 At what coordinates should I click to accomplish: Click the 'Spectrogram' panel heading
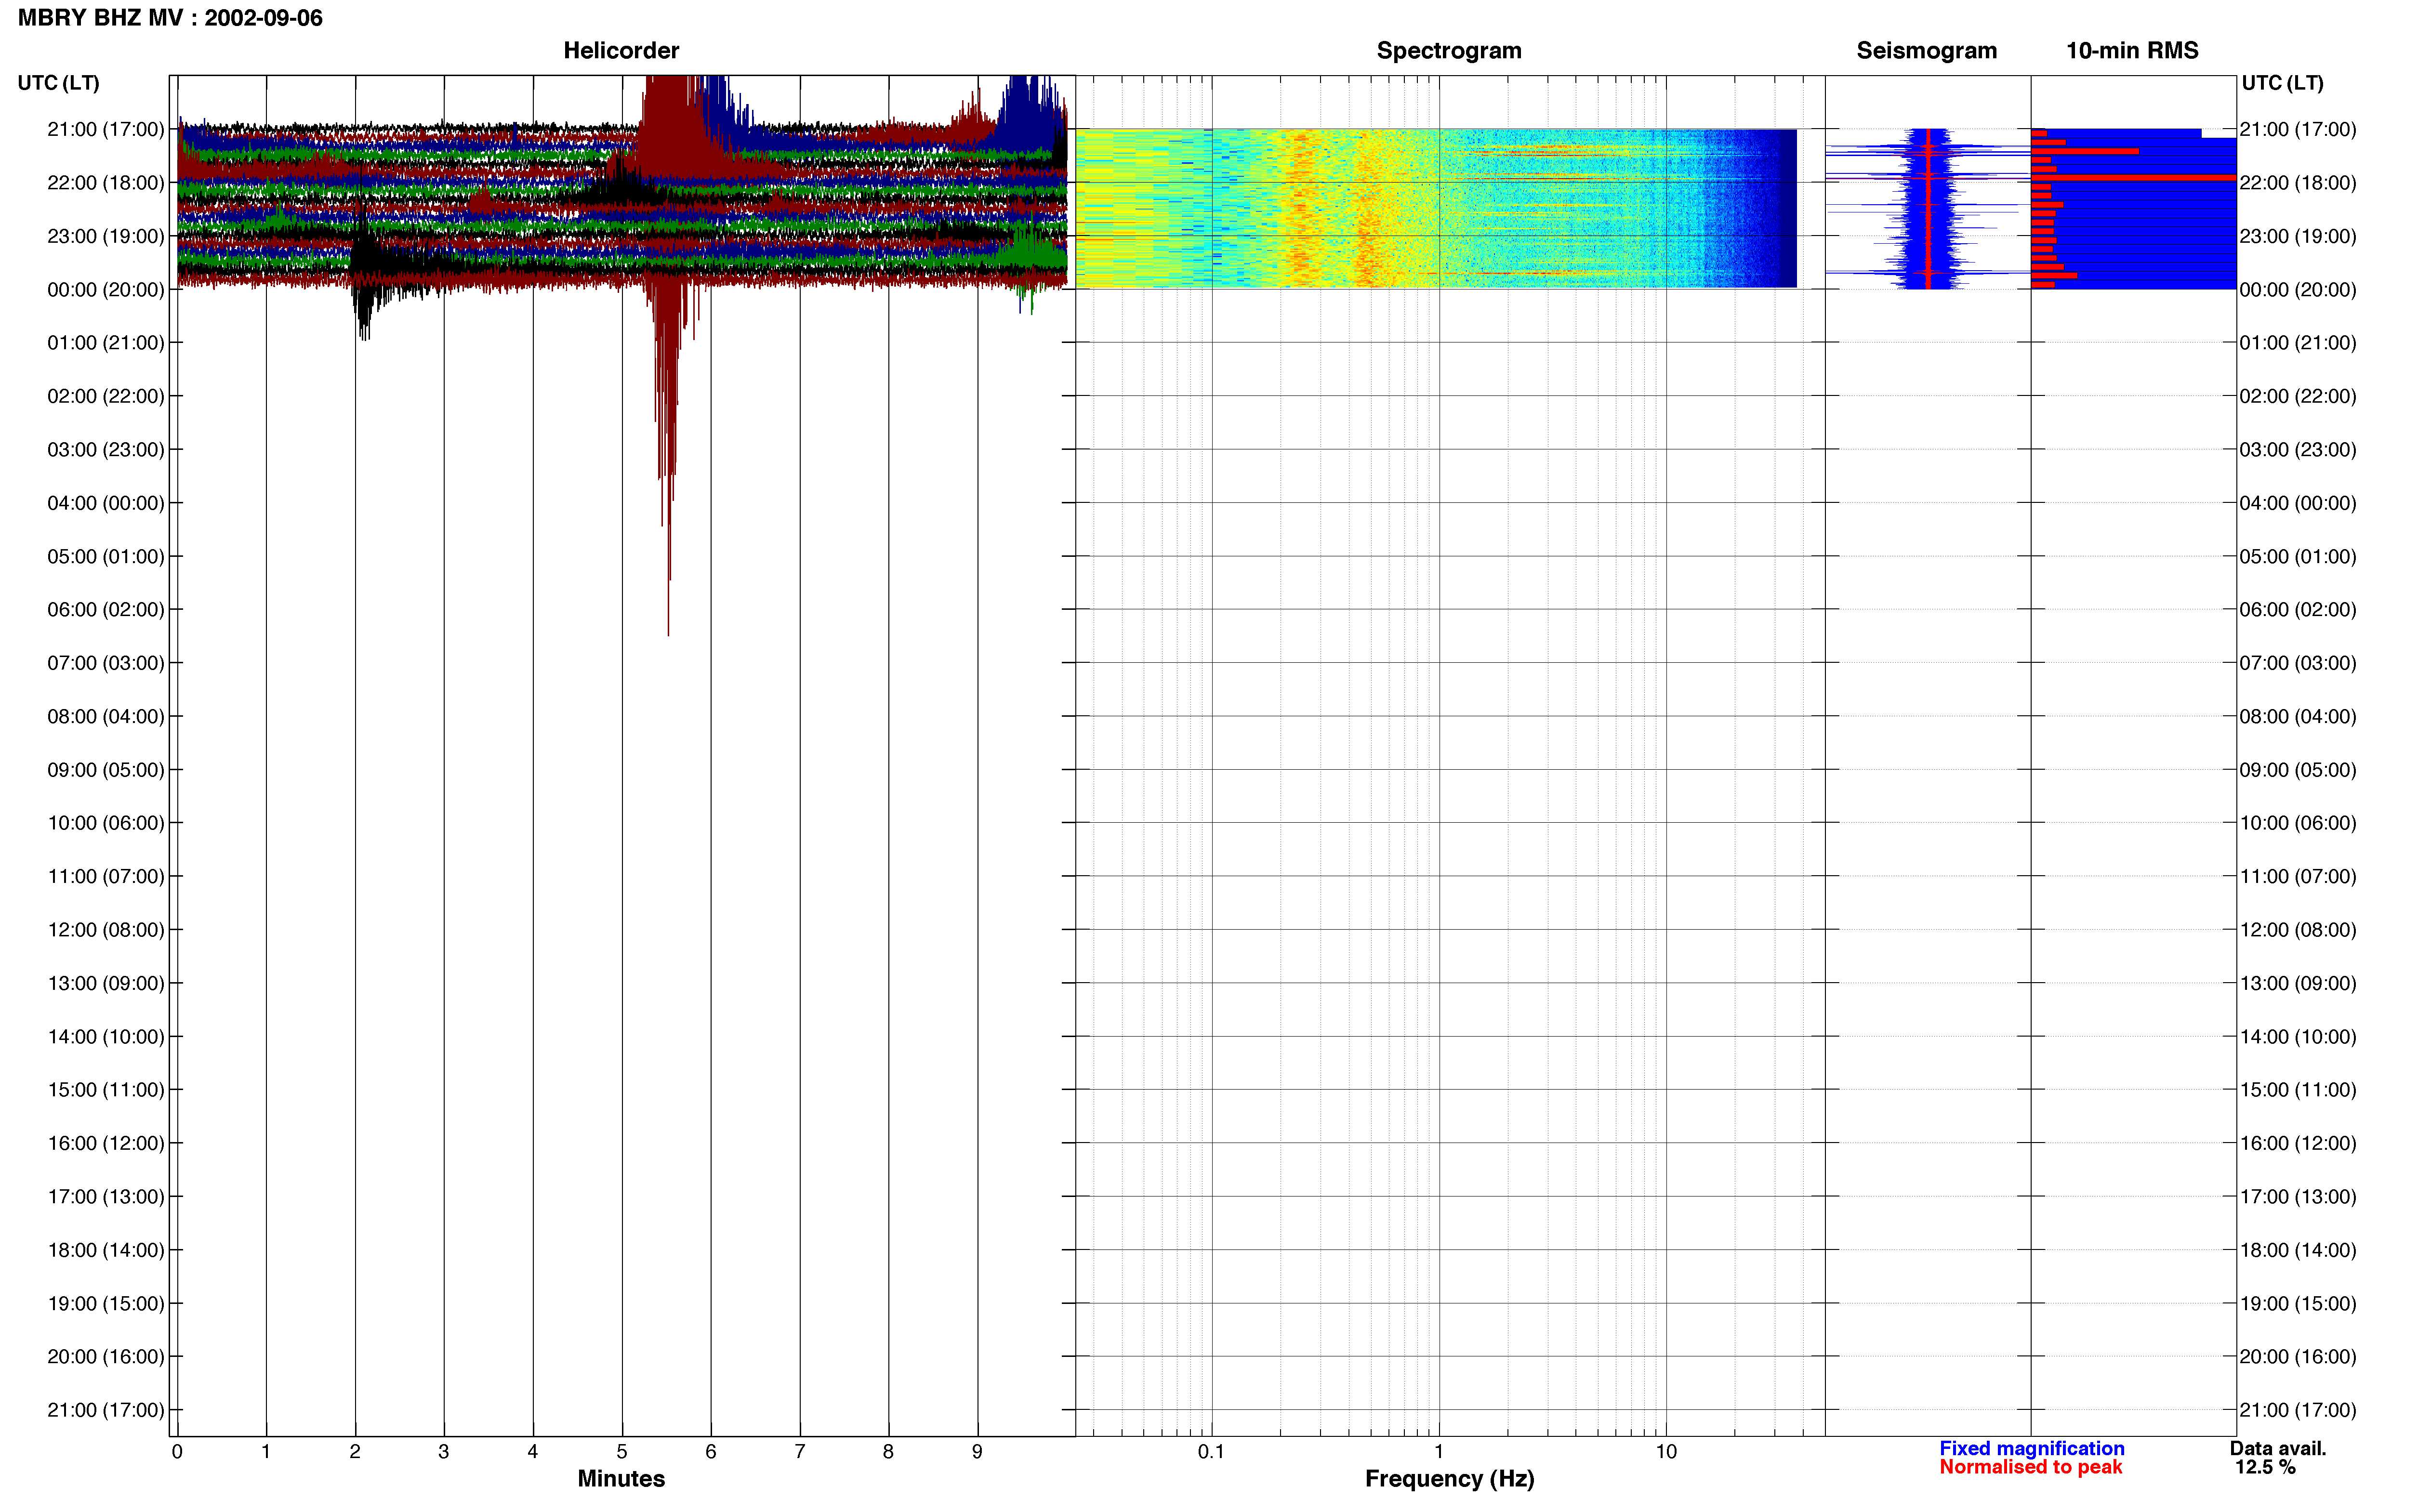point(1449,50)
